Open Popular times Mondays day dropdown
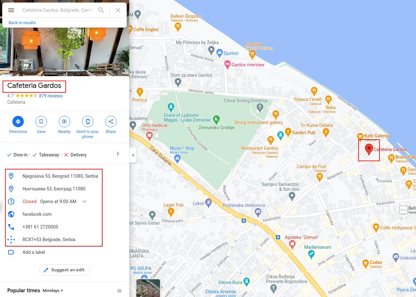 click(53, 291)
